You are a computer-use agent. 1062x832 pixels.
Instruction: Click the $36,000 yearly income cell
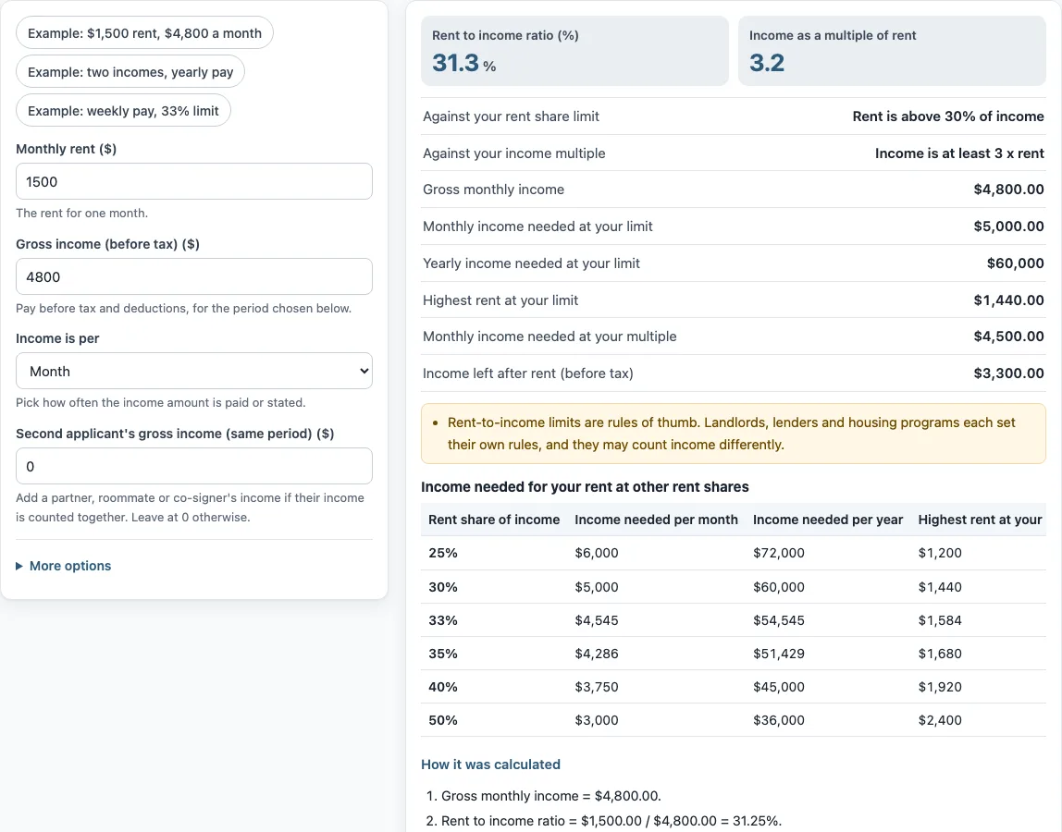(x=779, y=720)
